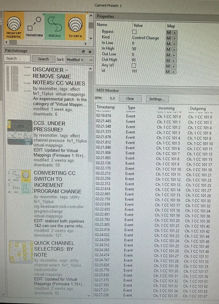Viewport: 219px width, 304px height.
Task: Click plus map button for Any Id?
Action: click(173, 66)
